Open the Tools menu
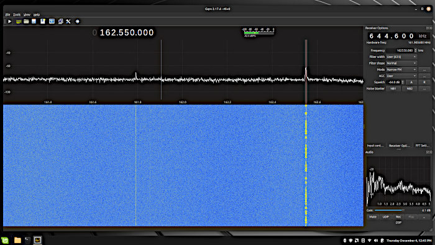Viewport: 435px width, 245px height. point(17,14)
